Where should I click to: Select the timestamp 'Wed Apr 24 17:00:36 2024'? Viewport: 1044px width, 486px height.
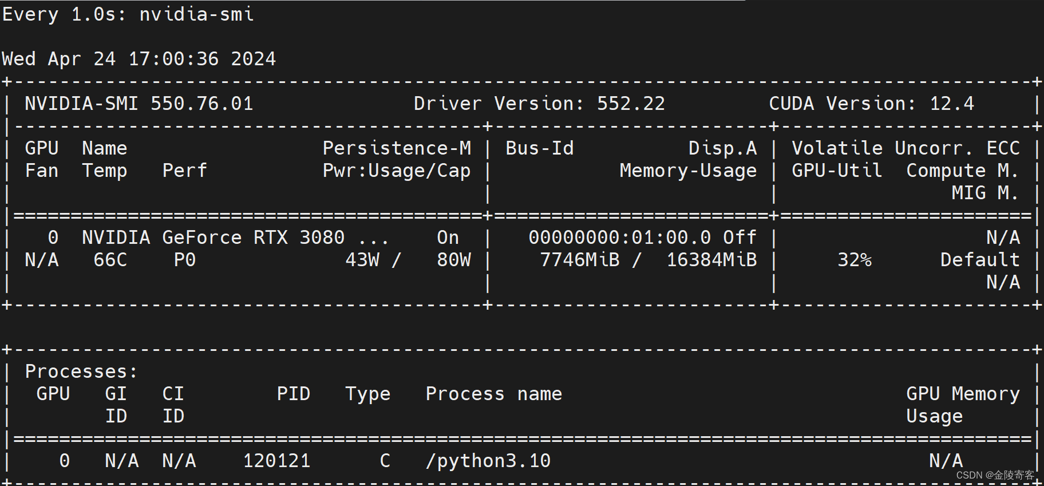pos(139,58)
